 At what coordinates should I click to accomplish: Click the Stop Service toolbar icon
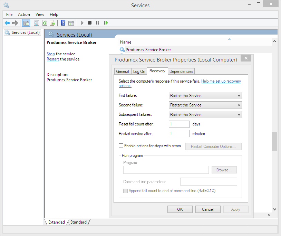[90, 23]
